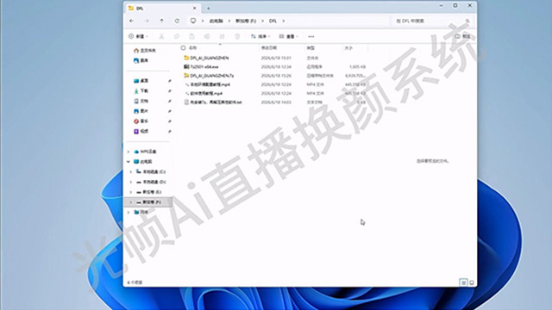The height and width of the screenshot is (310, 552).
Task: Expand the 系统磁盘 (C:) node
Action: click(131, 172)
